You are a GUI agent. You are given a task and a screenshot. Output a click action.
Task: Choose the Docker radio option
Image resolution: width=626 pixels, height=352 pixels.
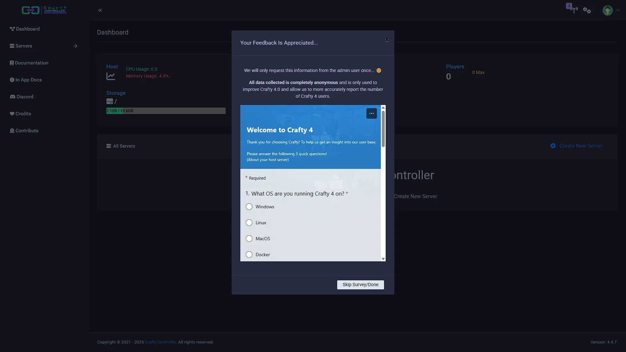click(249, 255)
